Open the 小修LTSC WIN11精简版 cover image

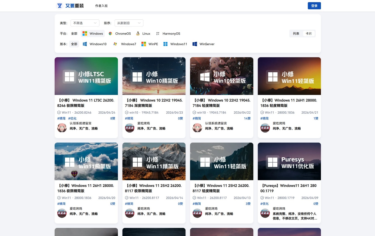point(86,76)
